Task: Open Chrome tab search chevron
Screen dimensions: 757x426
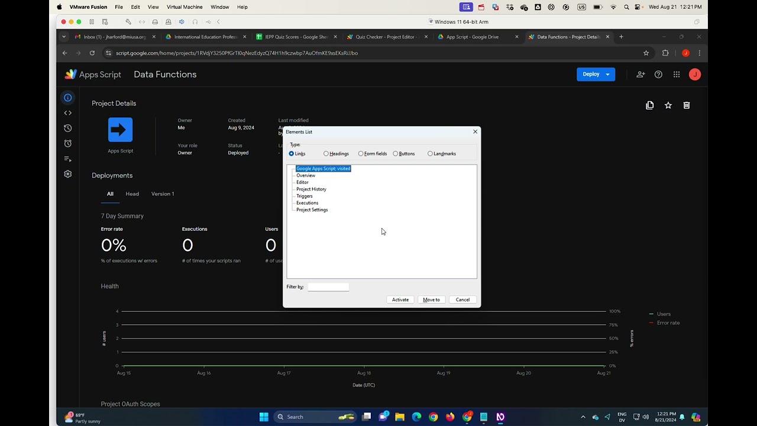Action: coord(64,37)
